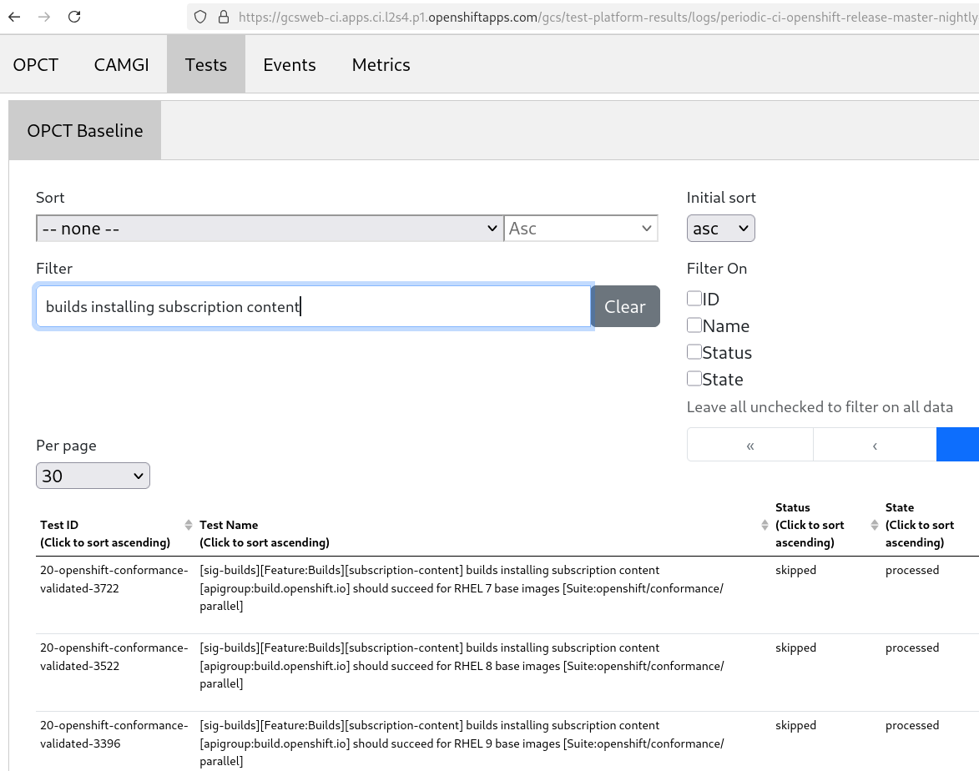
Task: Go to the first page of results
Action: 750,445
